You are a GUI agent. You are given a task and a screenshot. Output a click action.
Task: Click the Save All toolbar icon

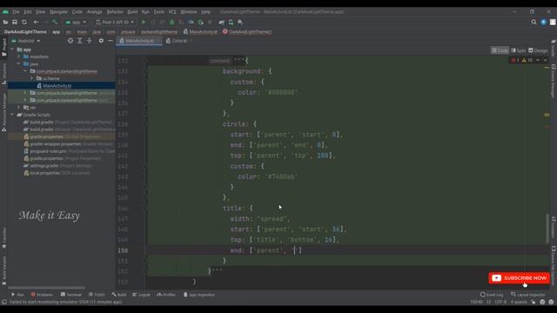[15, 22]
